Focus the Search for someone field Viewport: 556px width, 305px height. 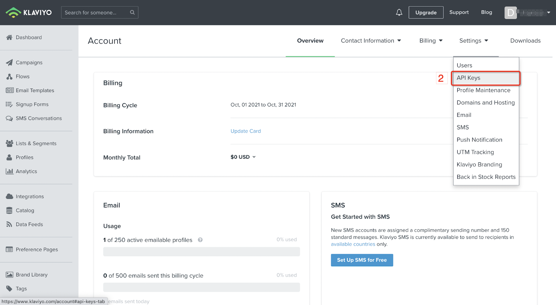pos(100,13)
